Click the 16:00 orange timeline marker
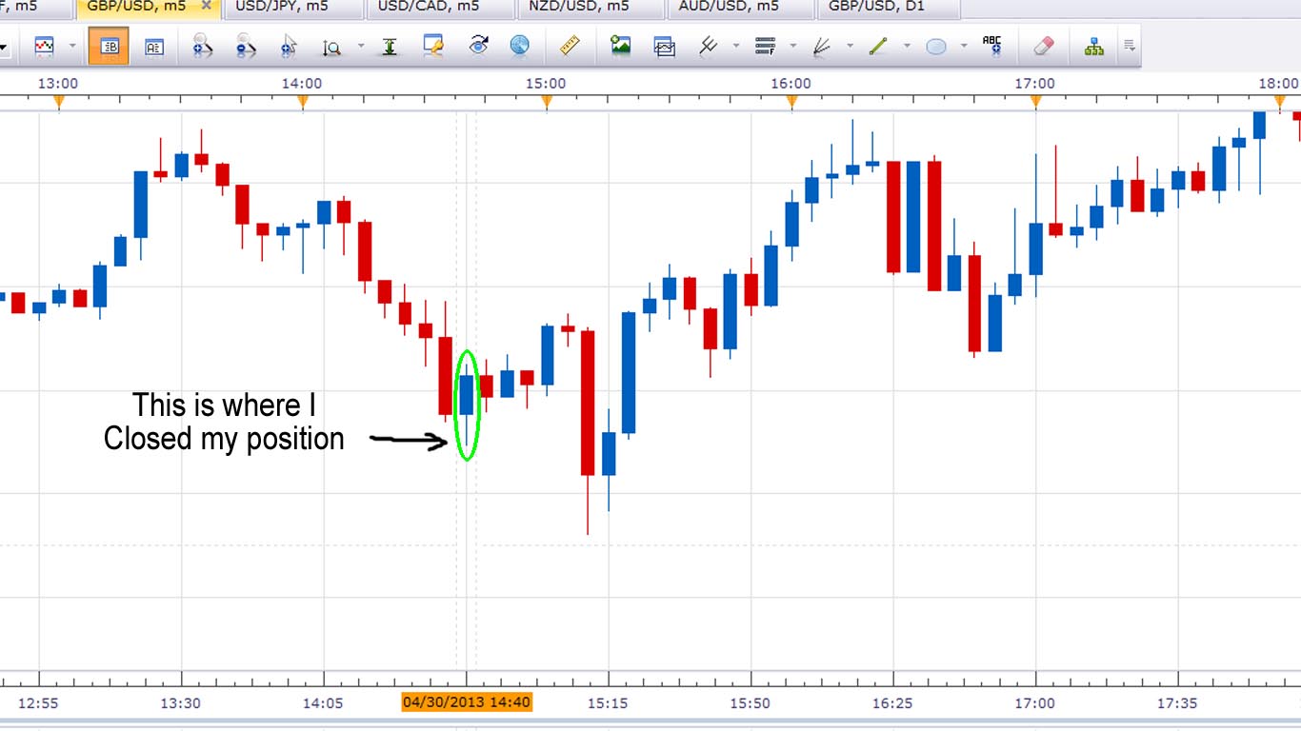1301x731 pixels. (791, 101)
